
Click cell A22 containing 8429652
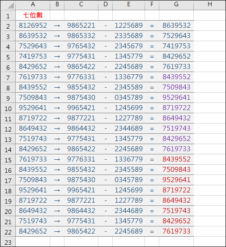tap(33, 231)
